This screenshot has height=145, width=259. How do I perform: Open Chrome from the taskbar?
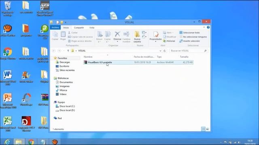click(x=31, y=142)
